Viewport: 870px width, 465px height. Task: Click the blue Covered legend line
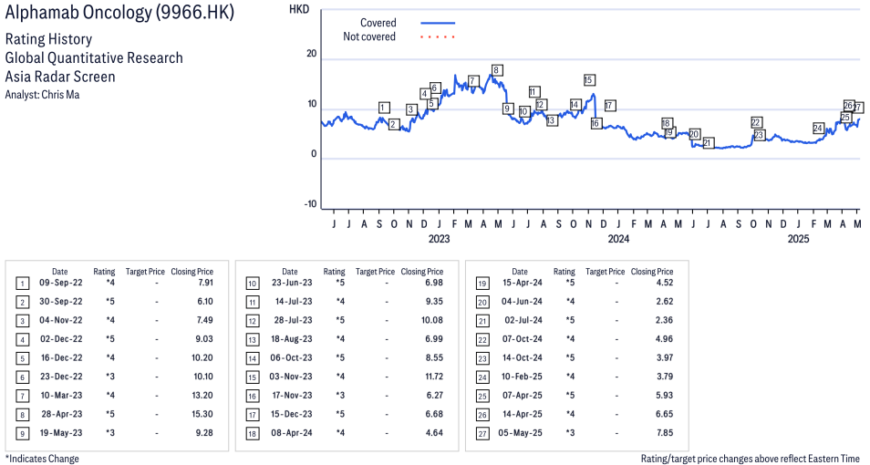click(x=438, y=23)
